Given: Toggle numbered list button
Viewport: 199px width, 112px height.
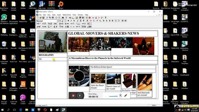Looking at the screenshot, I should click(119, 21).
